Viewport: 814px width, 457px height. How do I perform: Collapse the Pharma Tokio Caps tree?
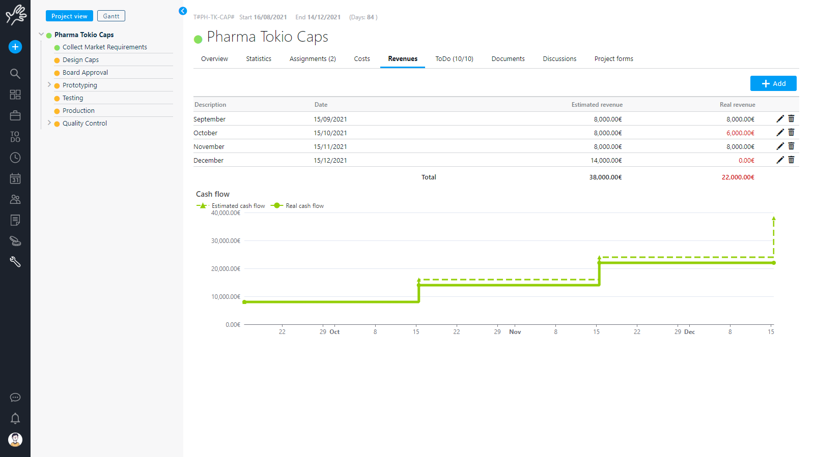coord(41,35)
